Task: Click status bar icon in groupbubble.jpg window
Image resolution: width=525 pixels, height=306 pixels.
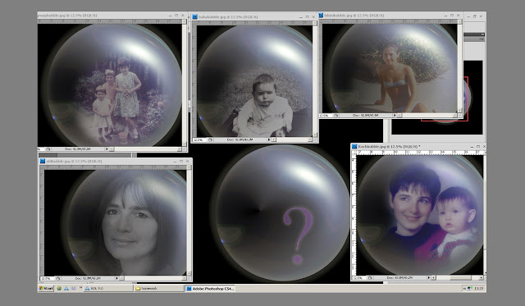Action: pos(48,149)
